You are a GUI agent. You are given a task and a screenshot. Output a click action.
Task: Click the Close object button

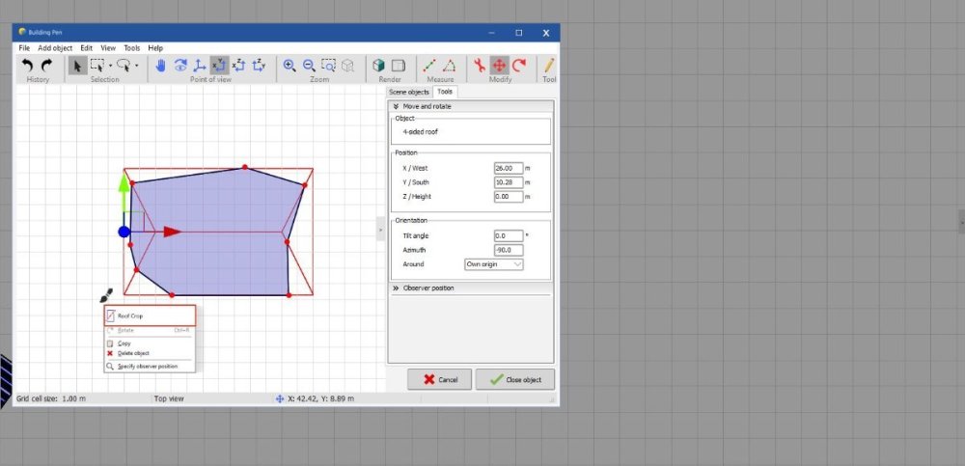point(514,379)
